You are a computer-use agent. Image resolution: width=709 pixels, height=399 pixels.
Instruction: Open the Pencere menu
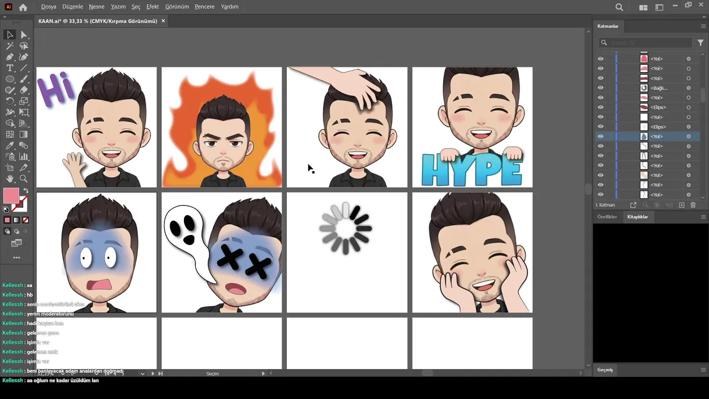click(x=204, y=7)
